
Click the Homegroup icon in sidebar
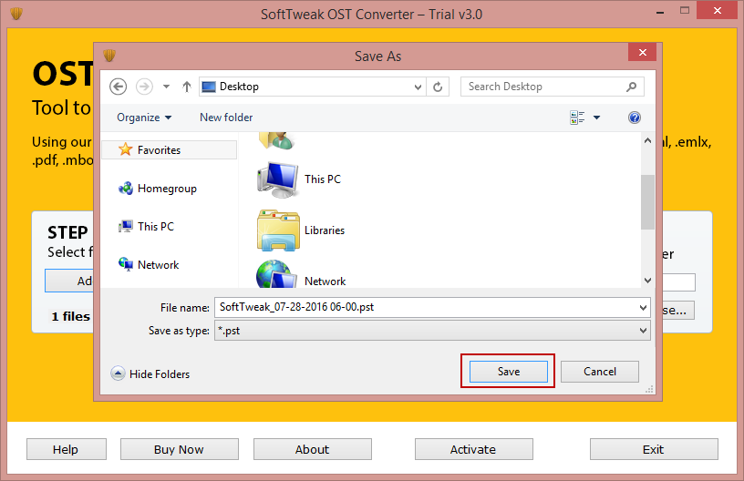(126, 189)
